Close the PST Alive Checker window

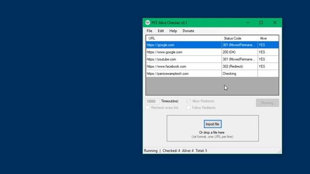[x=275, y=23]
